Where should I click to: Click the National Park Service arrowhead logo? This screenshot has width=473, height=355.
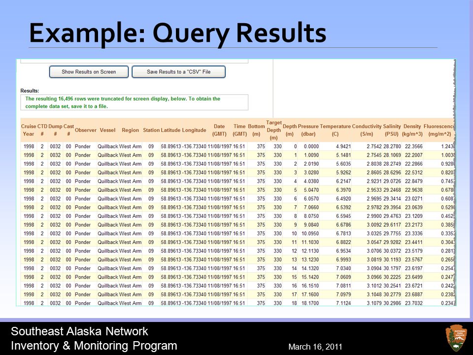455,338
